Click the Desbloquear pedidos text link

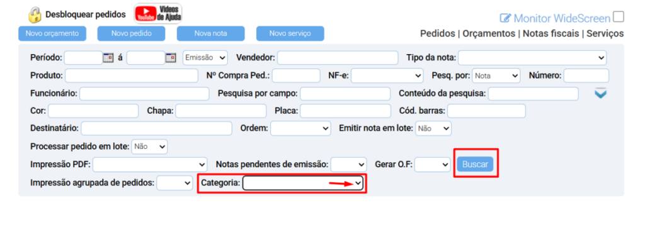pos(86,15)
